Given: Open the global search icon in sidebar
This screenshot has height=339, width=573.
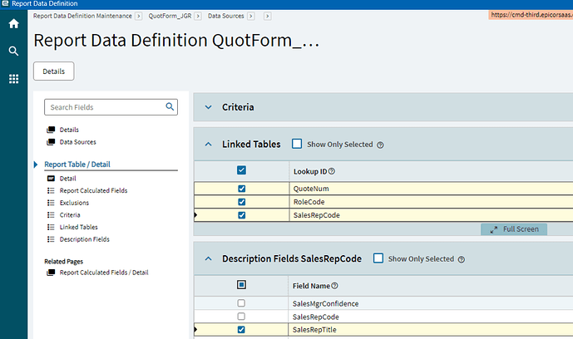Looking at the screenshot, I should (x=14, y=51).
